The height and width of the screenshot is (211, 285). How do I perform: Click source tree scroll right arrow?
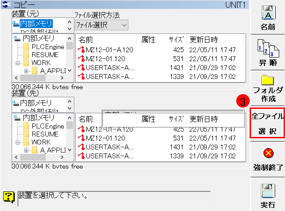point(62,78)
